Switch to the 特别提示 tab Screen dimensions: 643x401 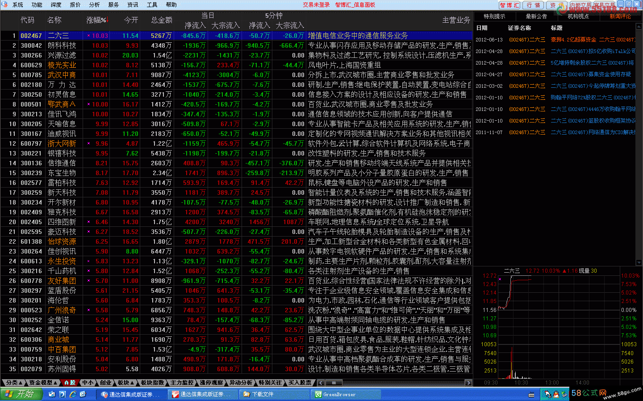pyautogui.click(x=494, y=16)
